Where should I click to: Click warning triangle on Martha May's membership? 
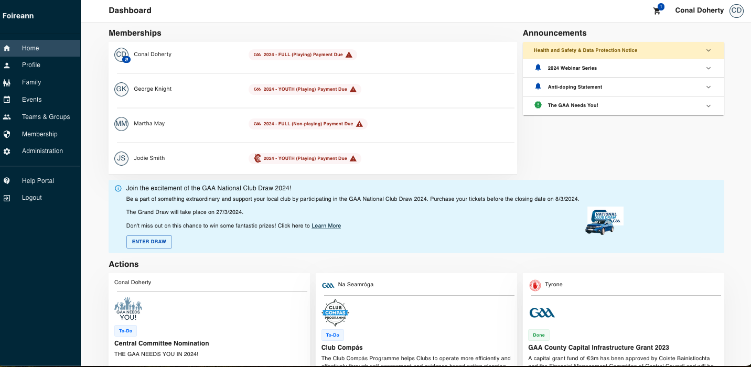click(x=360, y=124)
